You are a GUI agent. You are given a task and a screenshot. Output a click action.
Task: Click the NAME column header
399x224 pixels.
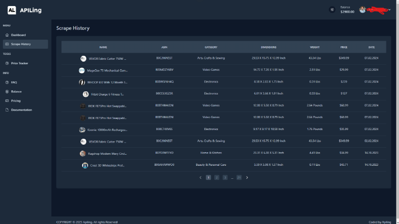103,47
